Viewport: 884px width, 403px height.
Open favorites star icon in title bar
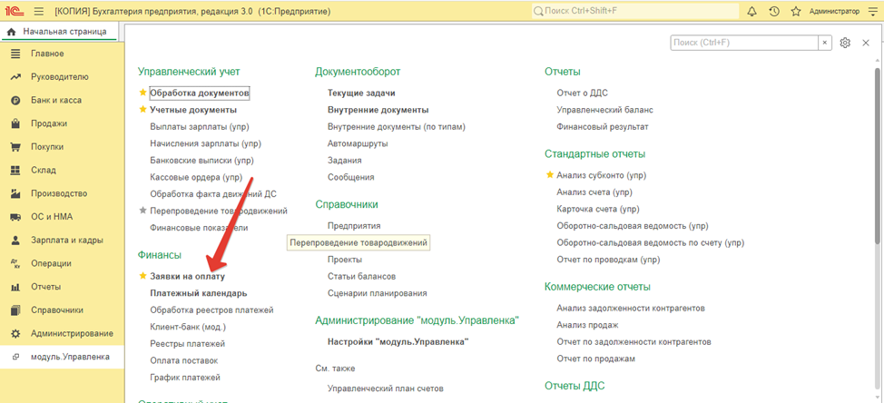795,11
